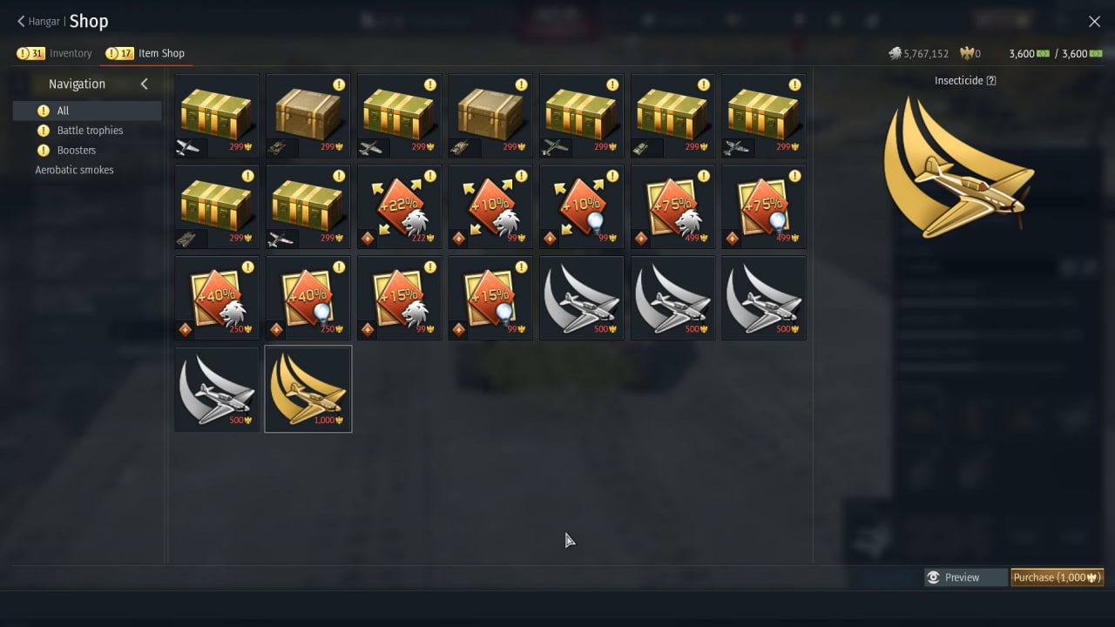The image size is (1115, 627).
Task: Open the Item Shop tab
Action: pos(145,53)
